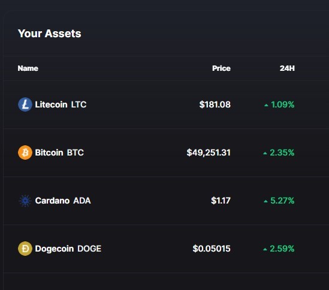
Task: Click the Litecoin coin icon
Action: (x=25, y=104)
